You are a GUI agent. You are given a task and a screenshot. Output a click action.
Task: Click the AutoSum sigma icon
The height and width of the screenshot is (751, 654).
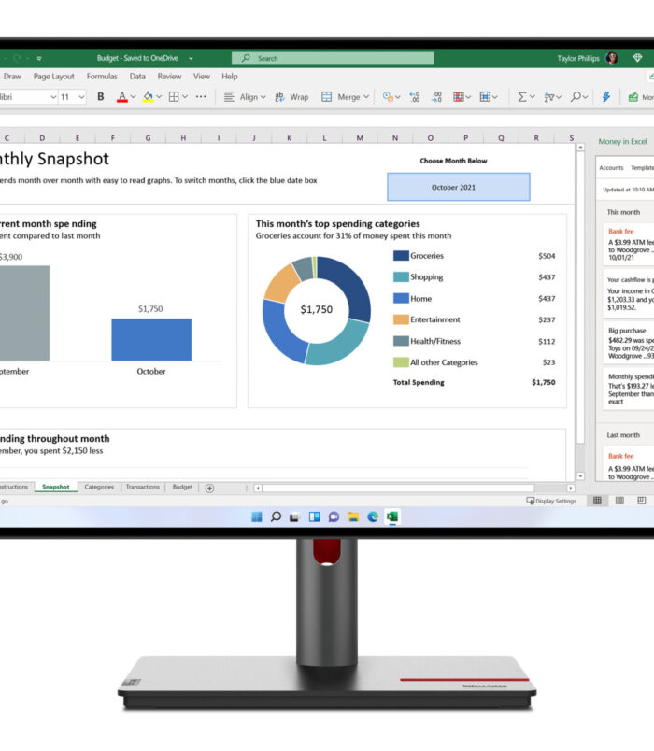521,97
